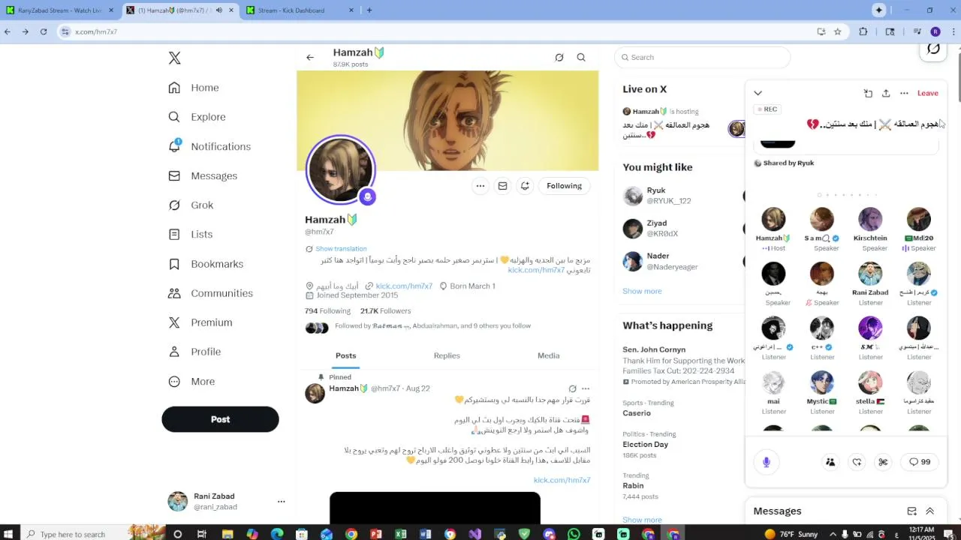Viewport: 961px width, 540px height.
Task: Open WhatsApp from the Windows taskbar
Action: click(574, 534)
